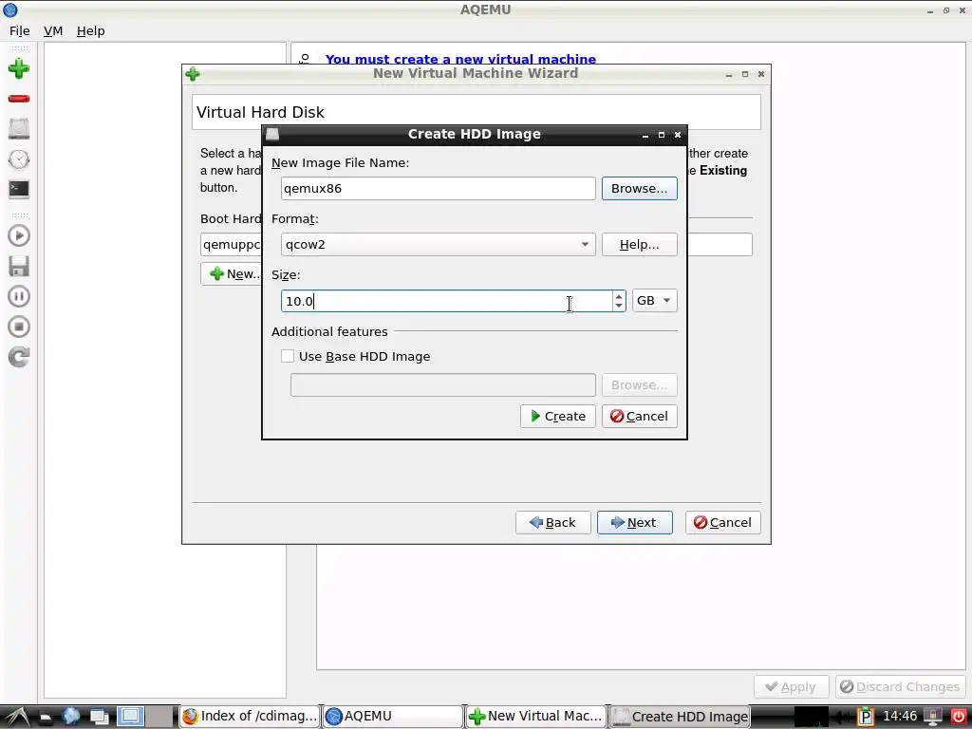This screenshot has height=729, width=972.
Task: Switch to Create HDD Image taskbar entry
Action: tap(680, 716)
